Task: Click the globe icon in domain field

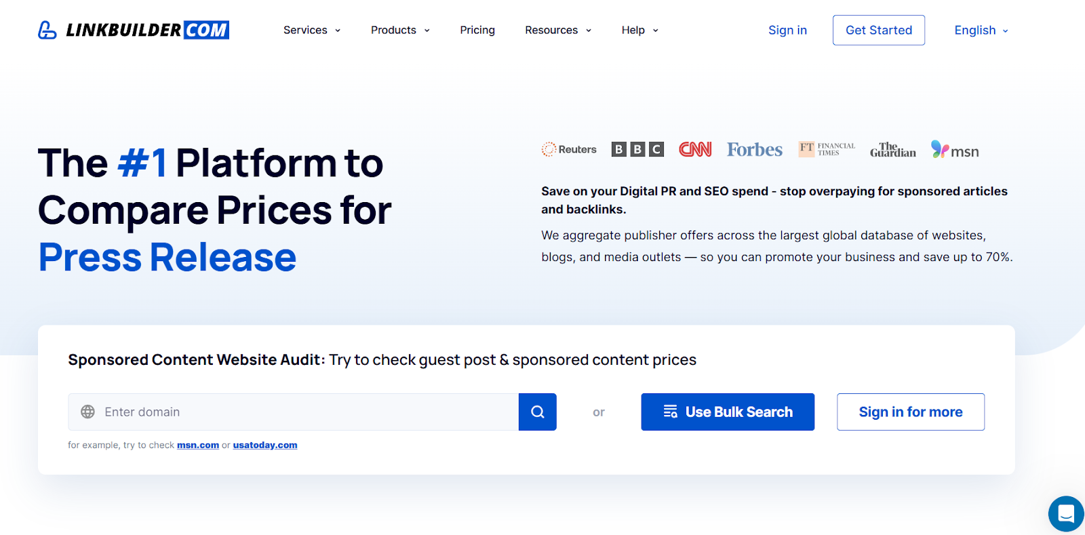Action: pos(88,412)
